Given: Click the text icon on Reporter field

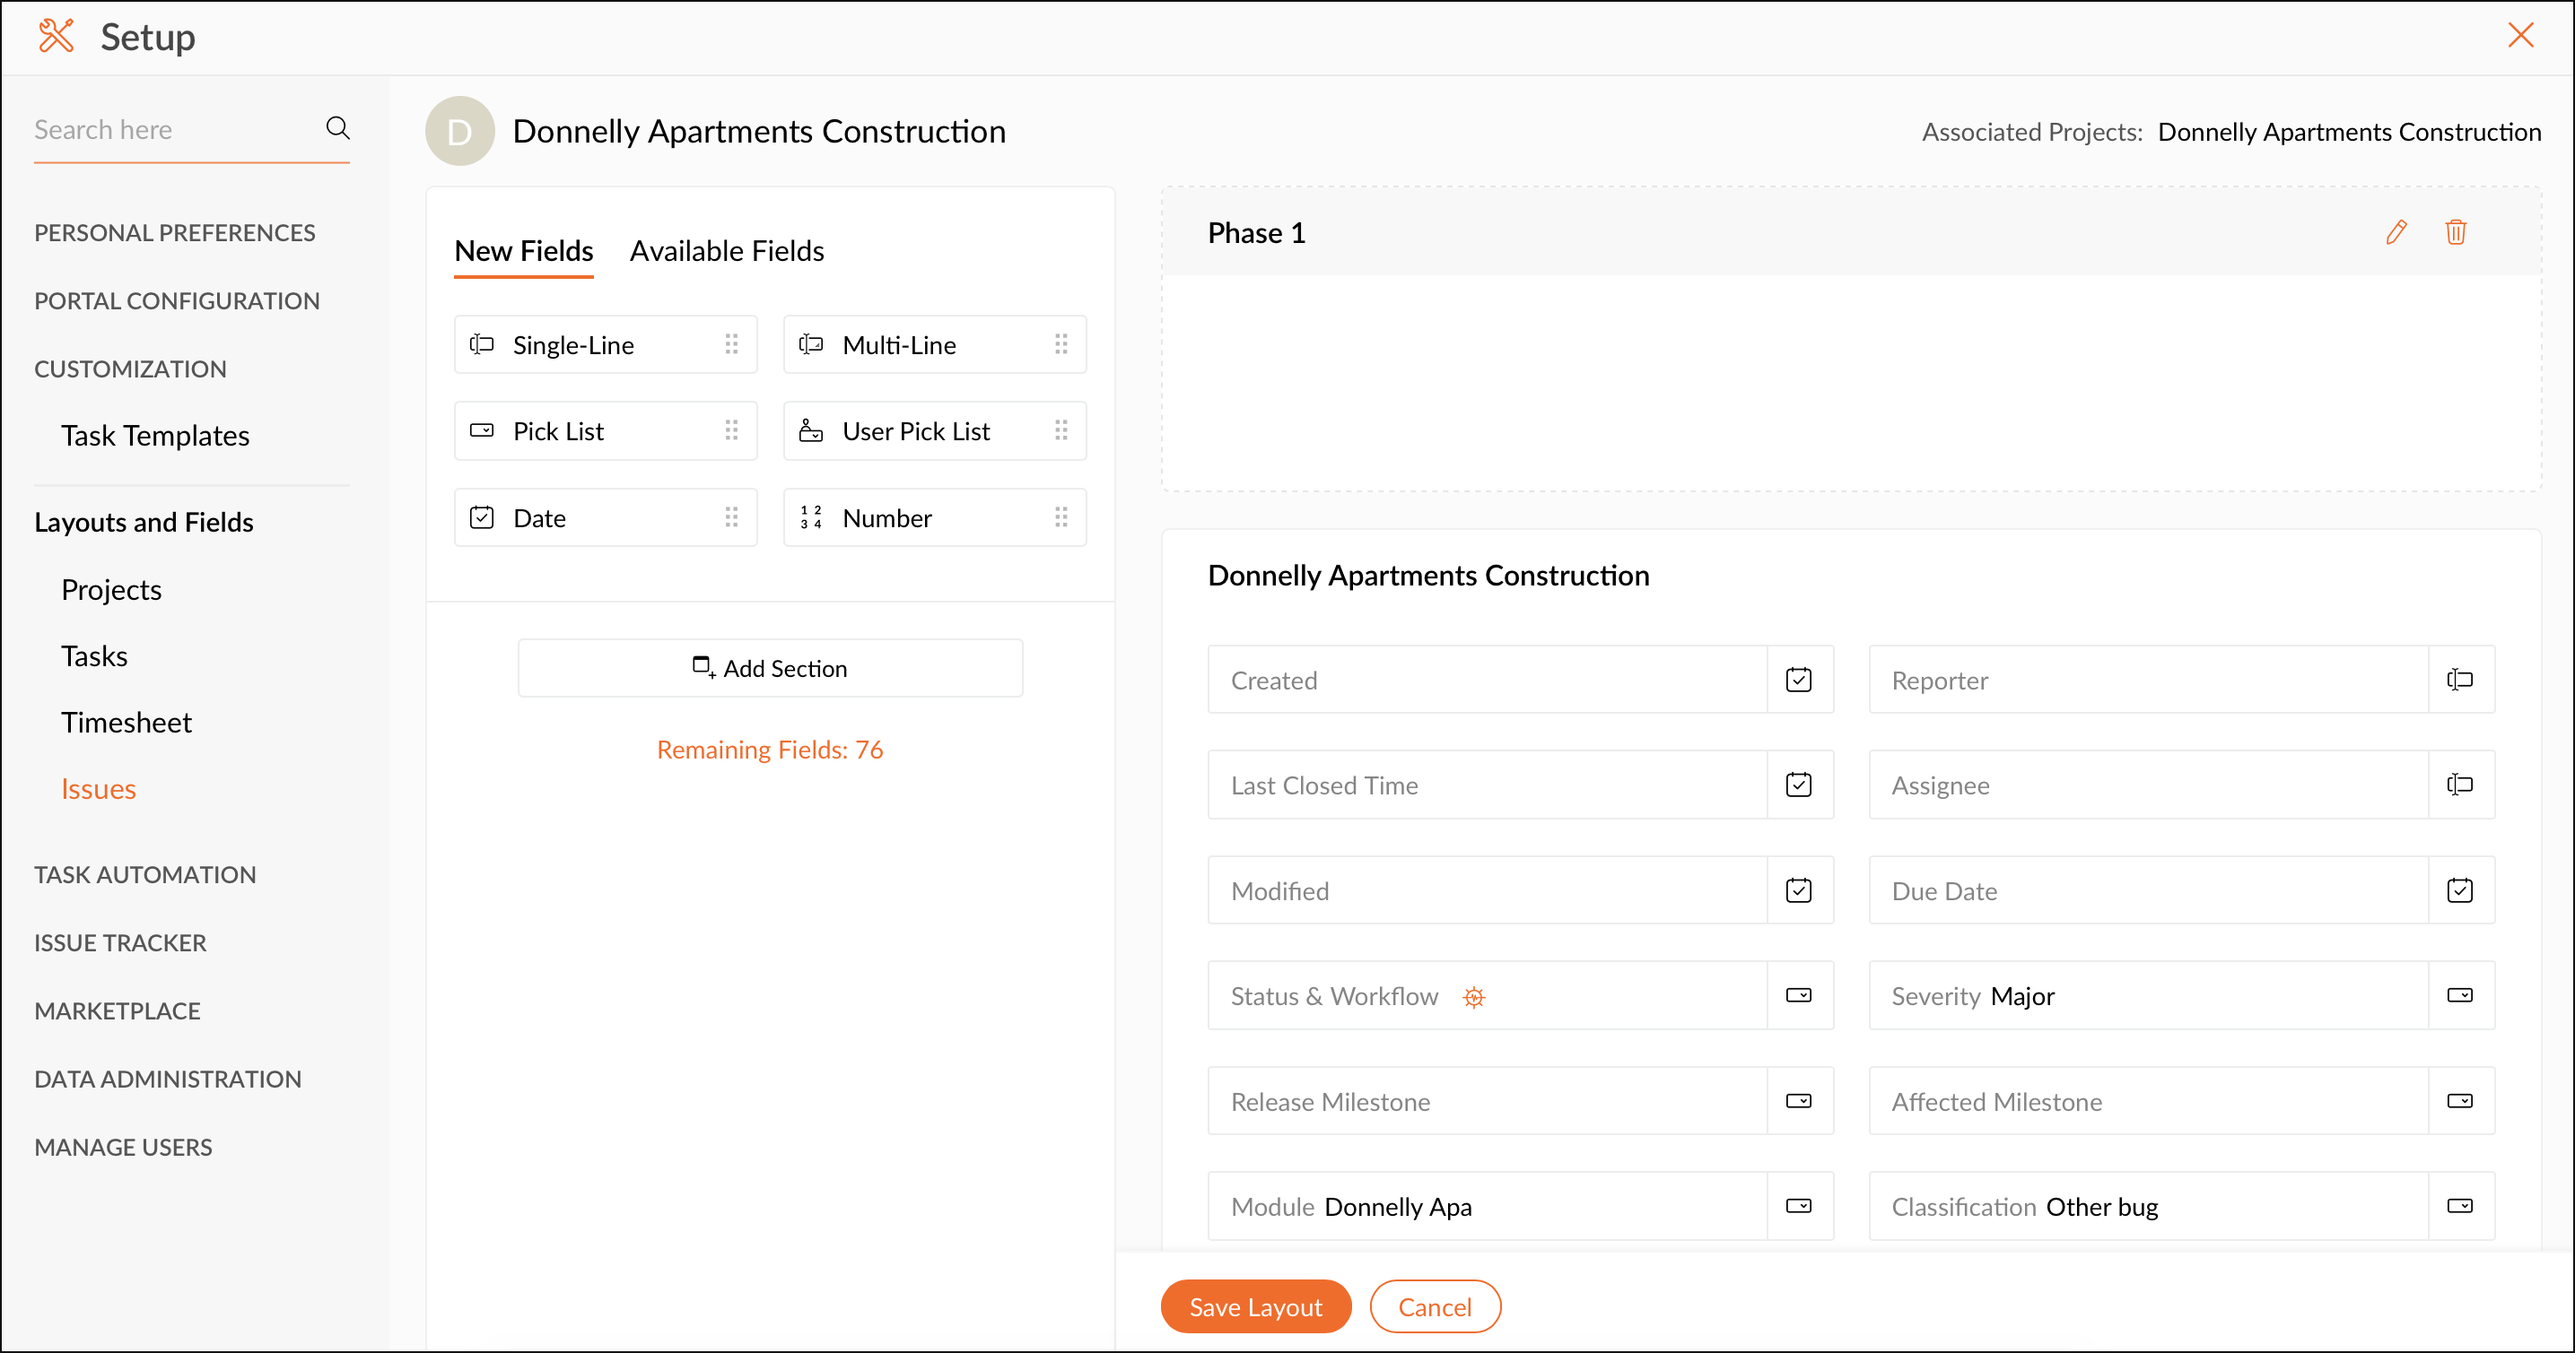Looking at the screenshot, I should [2459, 680].
